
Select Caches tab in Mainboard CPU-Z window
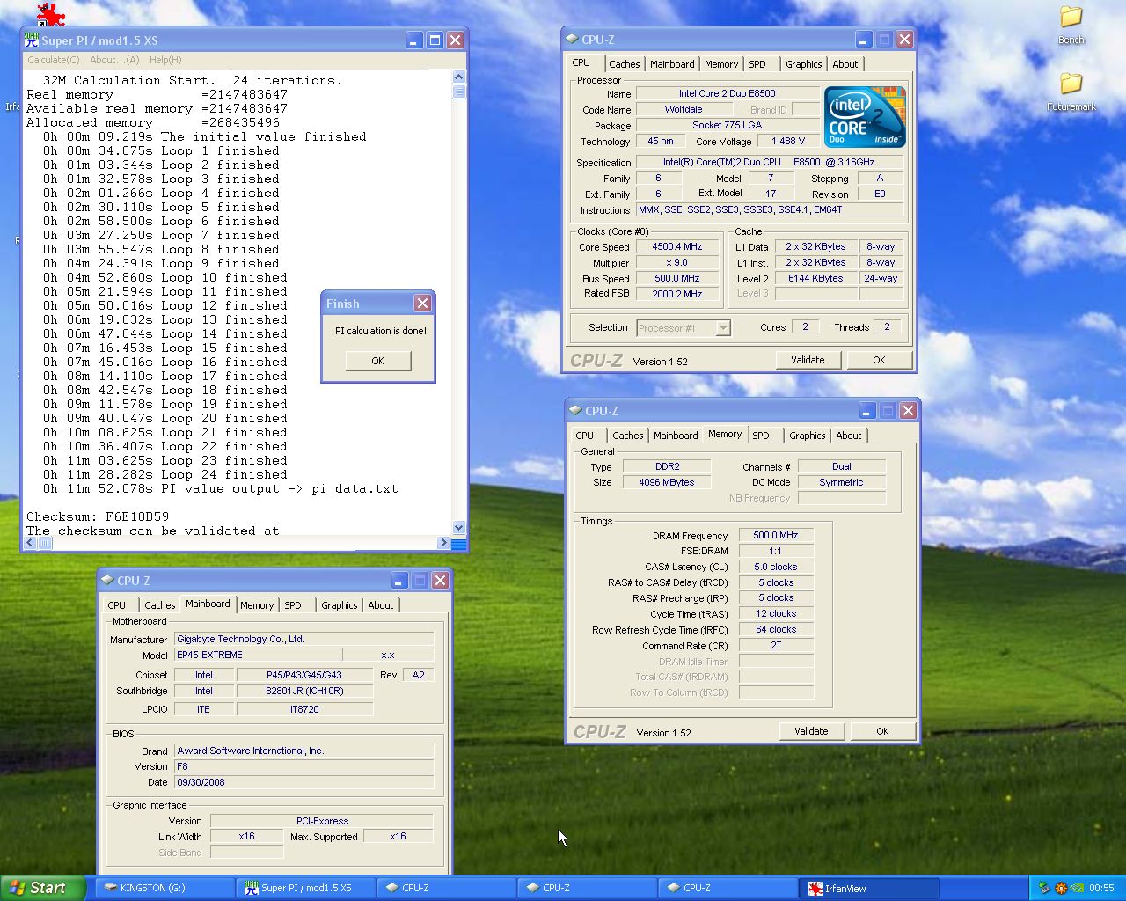coord(159,605)
